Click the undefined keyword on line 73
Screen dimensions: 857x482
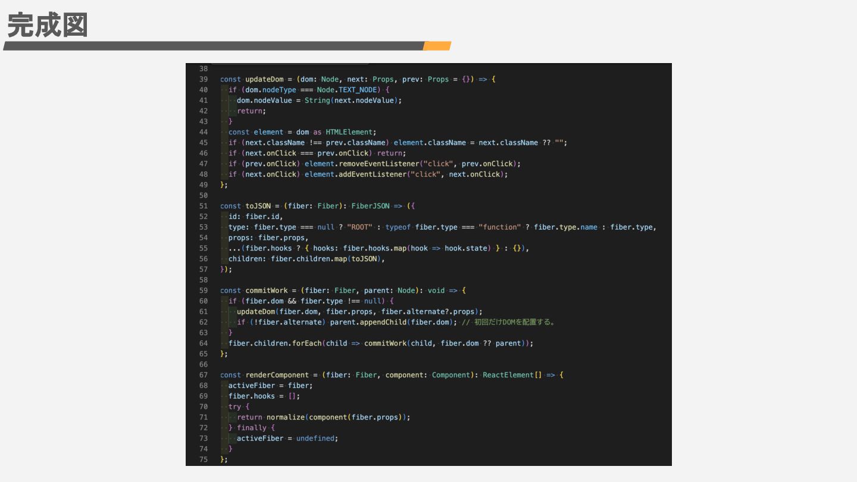pyautogui.click(x=315, y=439)
